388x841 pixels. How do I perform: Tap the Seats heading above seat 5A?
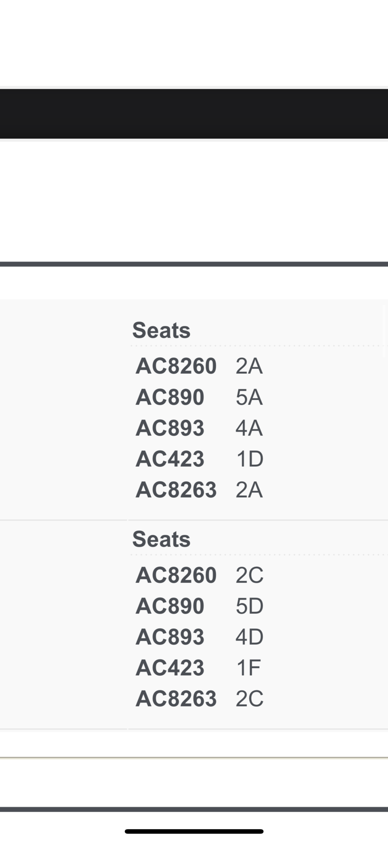coord(161,330)
